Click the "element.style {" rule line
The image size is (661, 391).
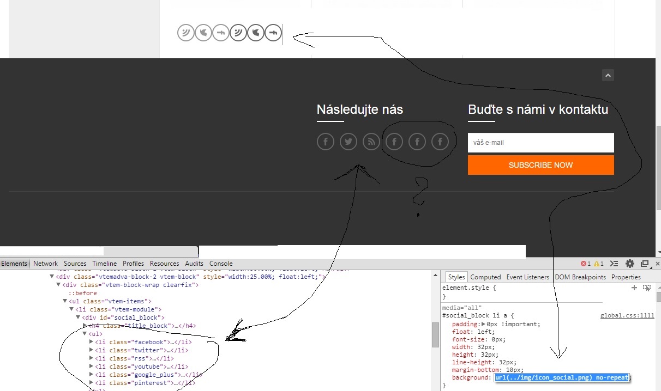coord(469,288)
